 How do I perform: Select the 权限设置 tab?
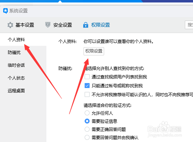click(x=96, y=25)
